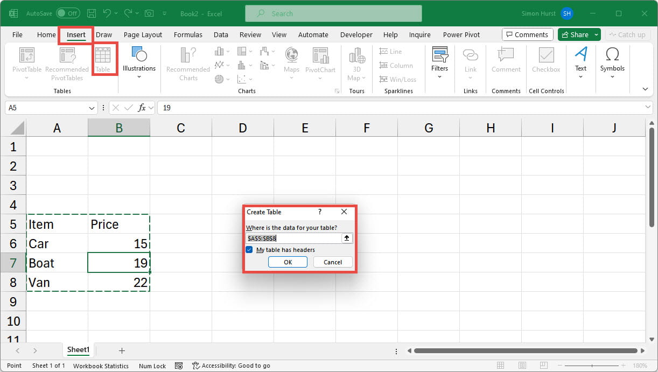The width and height of the screenshot is (658, 372).
Task: Expand the Name Box dropdown arrow
Action: point(92,108)
